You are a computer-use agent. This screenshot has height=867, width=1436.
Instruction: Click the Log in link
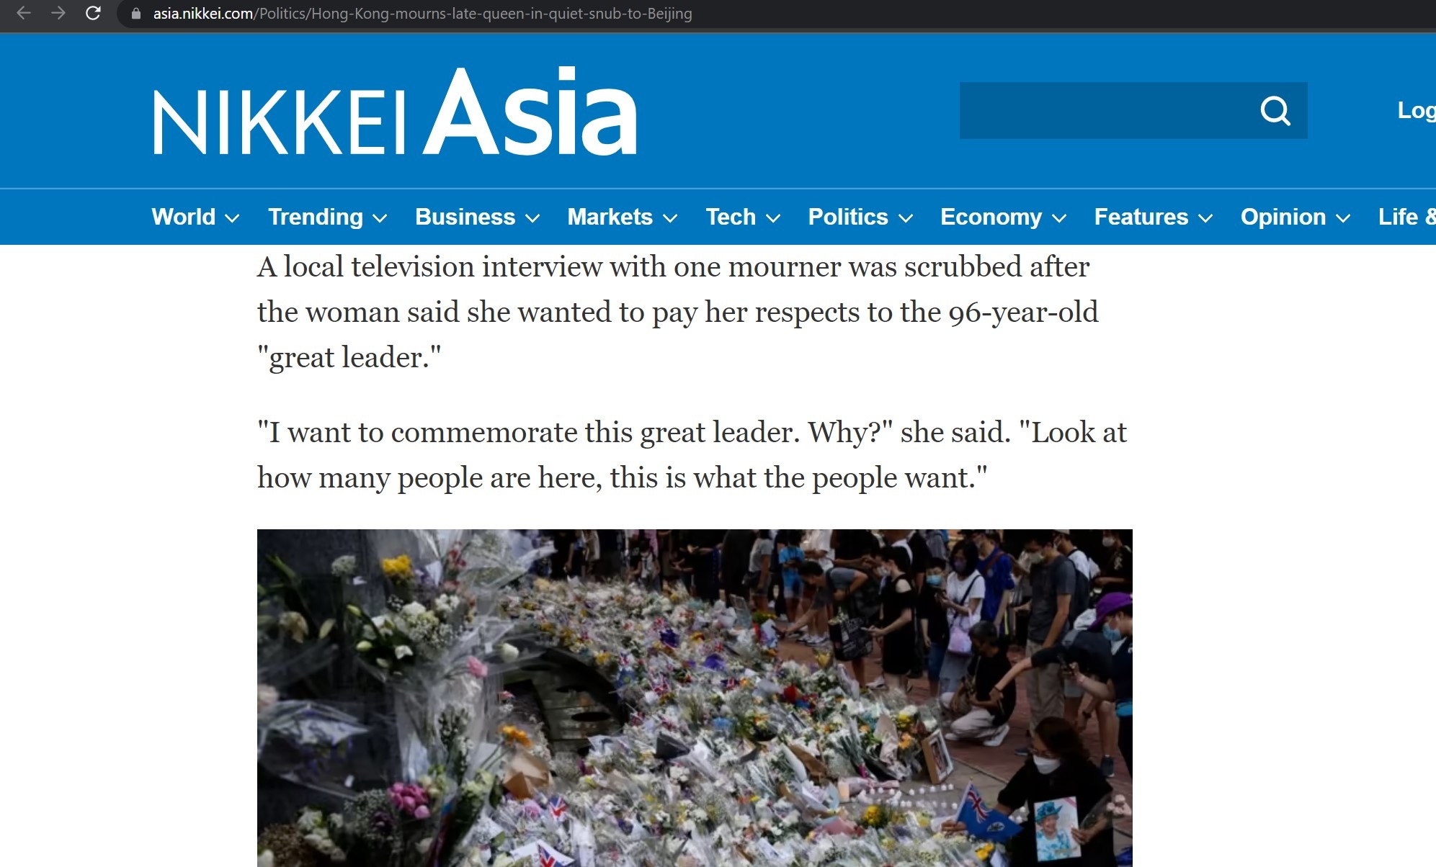1416,110
